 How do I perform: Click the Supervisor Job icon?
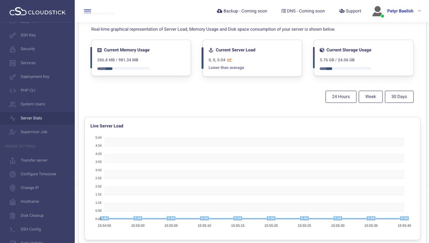point(13,132)
